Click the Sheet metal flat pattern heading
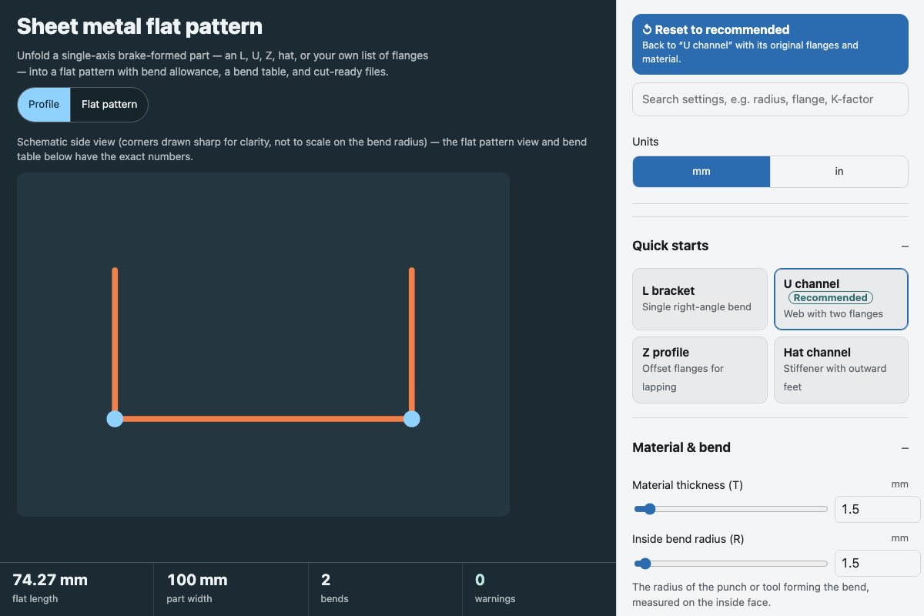Screen dimensions: 924x616 [139, 26]
